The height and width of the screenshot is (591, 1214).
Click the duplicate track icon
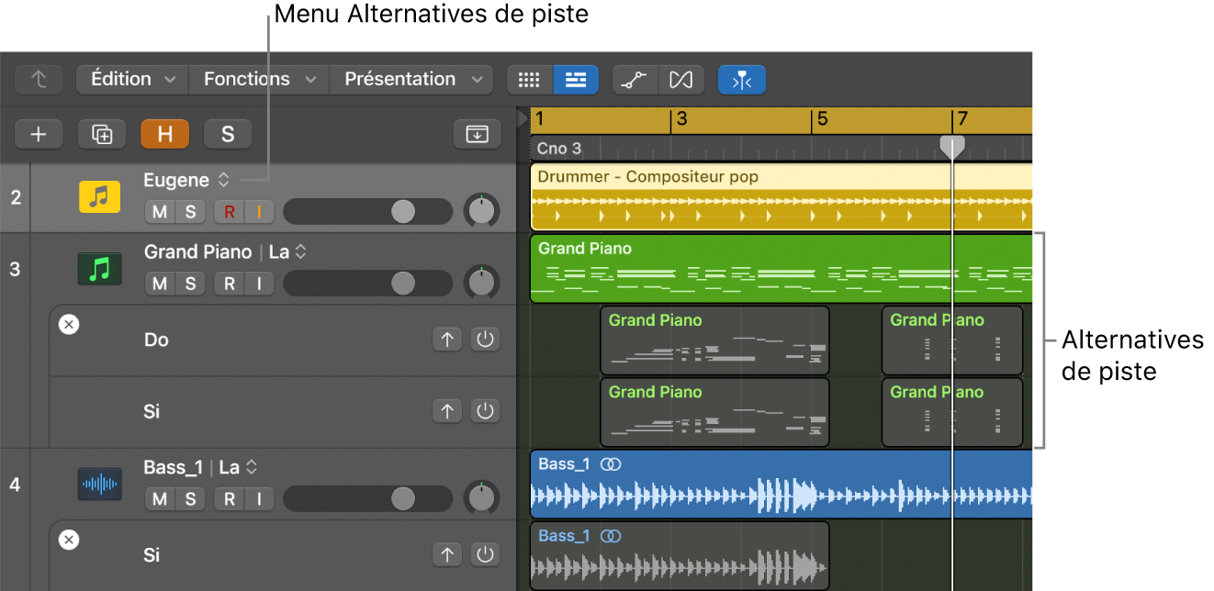point(102,134)
